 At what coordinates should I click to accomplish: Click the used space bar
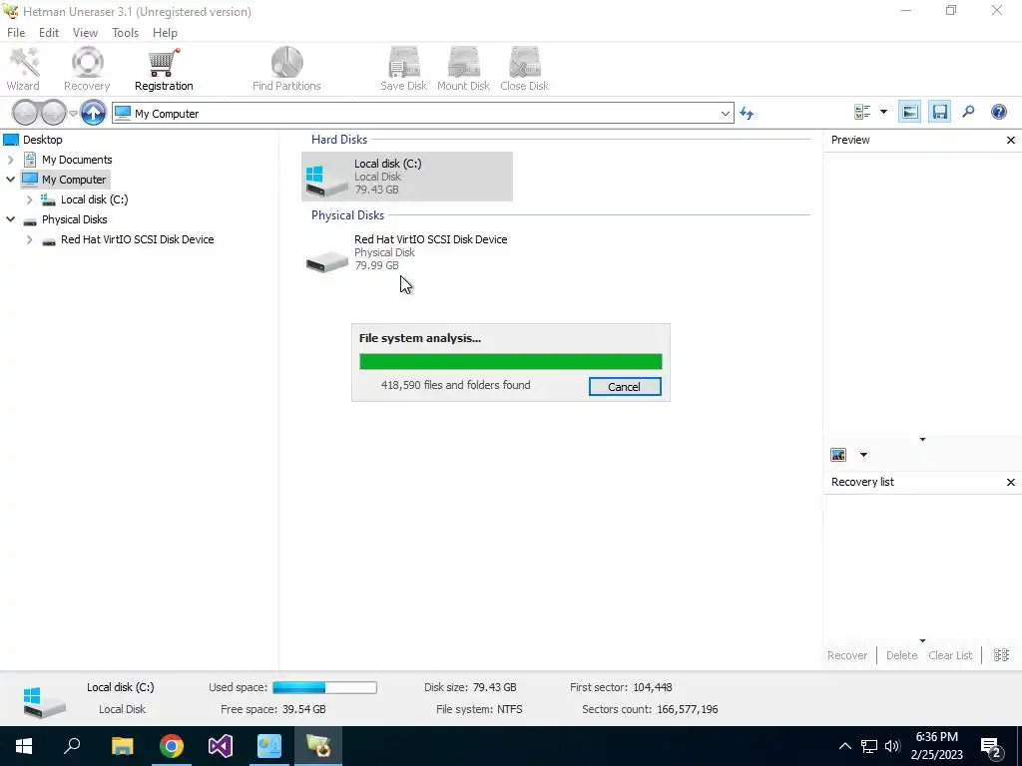pos(324,687)
